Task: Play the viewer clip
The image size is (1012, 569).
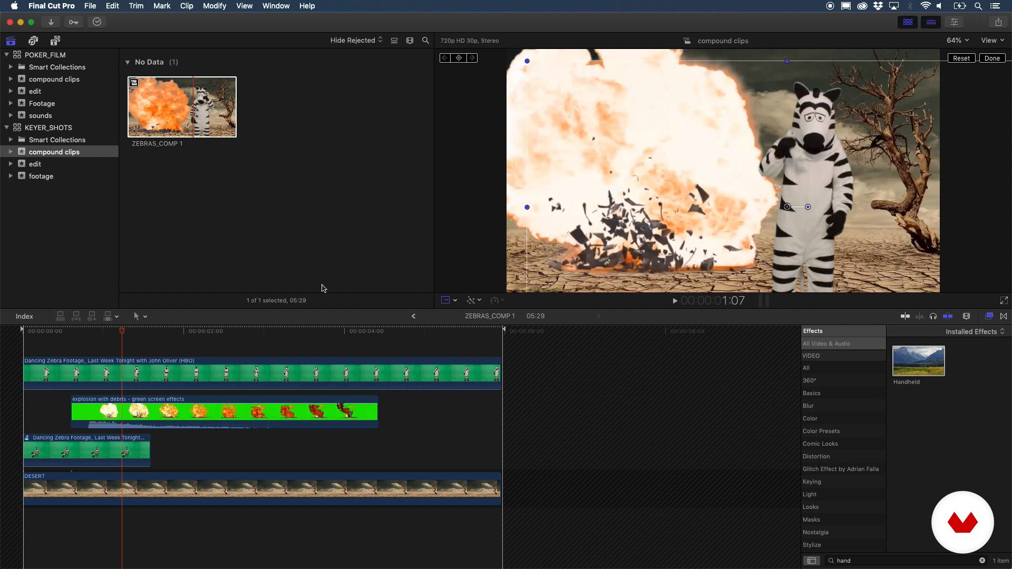Action: click(675, 301)
